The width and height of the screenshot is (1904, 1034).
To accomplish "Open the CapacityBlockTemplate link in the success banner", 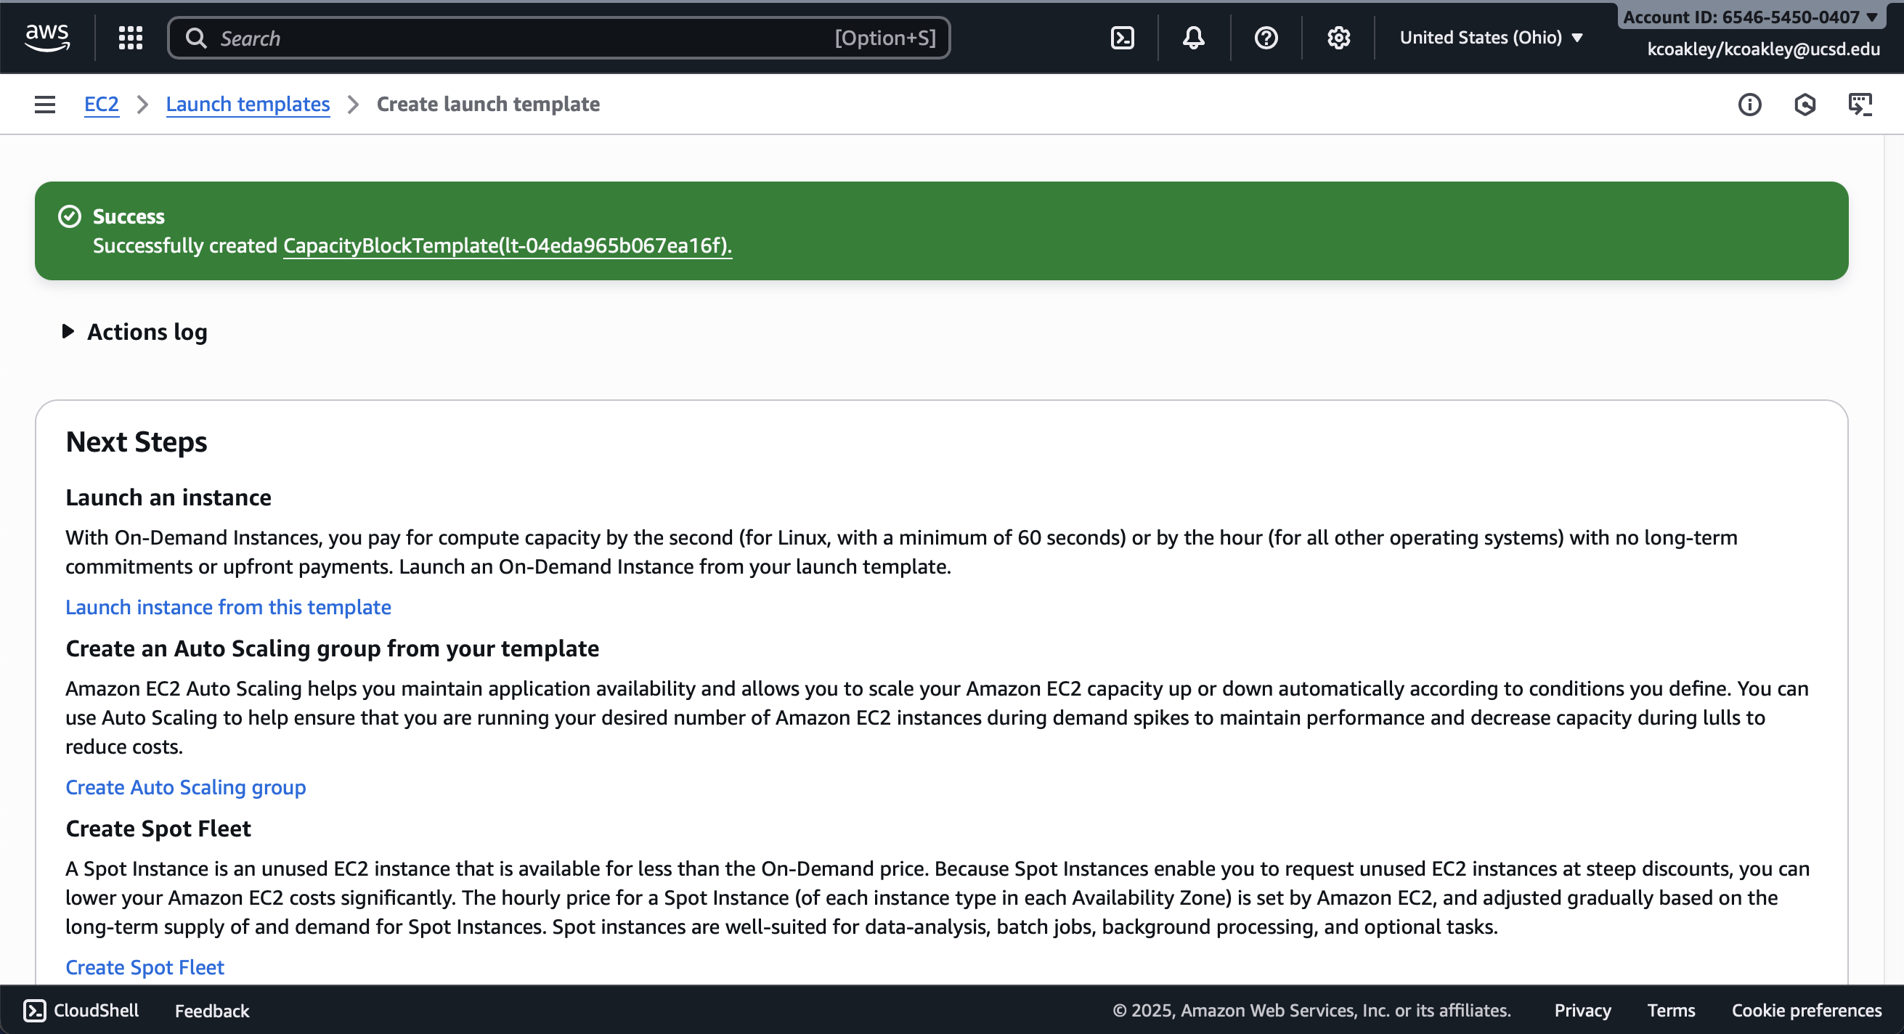I will click(x=507, y=245).
